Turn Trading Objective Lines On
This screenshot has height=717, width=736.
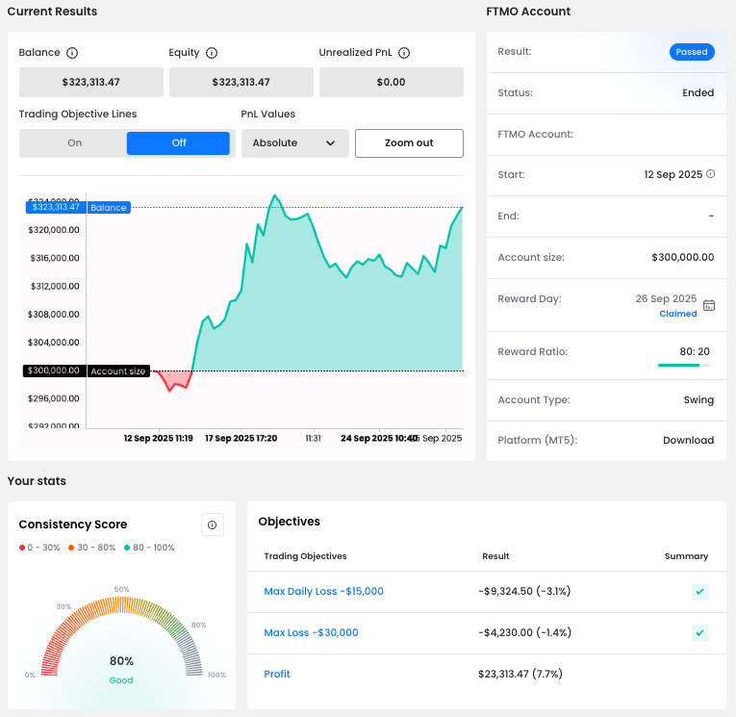[74, 143]
